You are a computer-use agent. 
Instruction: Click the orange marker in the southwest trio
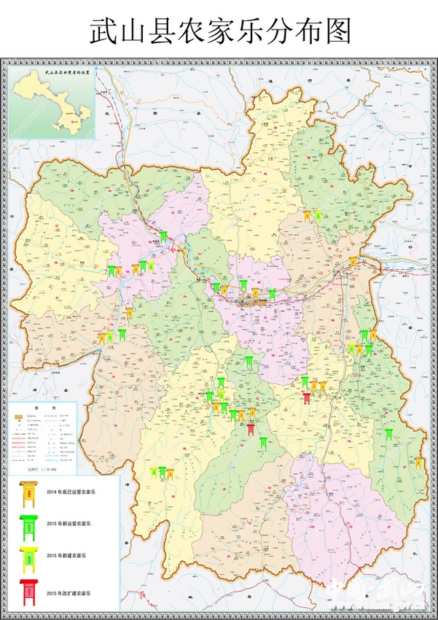[x=171, y=474]
